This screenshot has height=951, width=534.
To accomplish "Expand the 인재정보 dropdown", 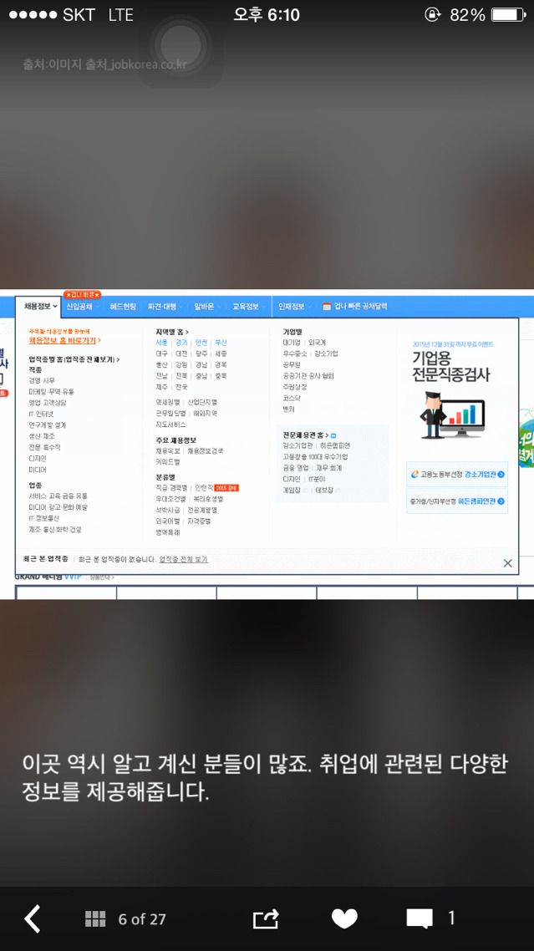I will [x=295, y=307].
